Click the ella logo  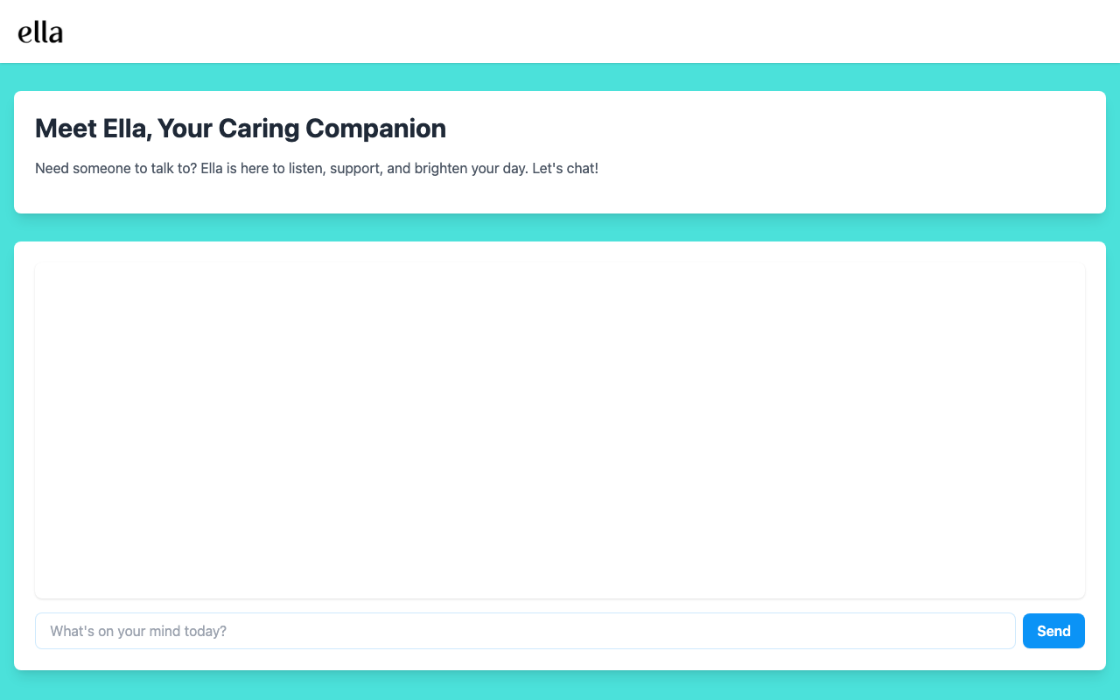click(x=40, y=32)
